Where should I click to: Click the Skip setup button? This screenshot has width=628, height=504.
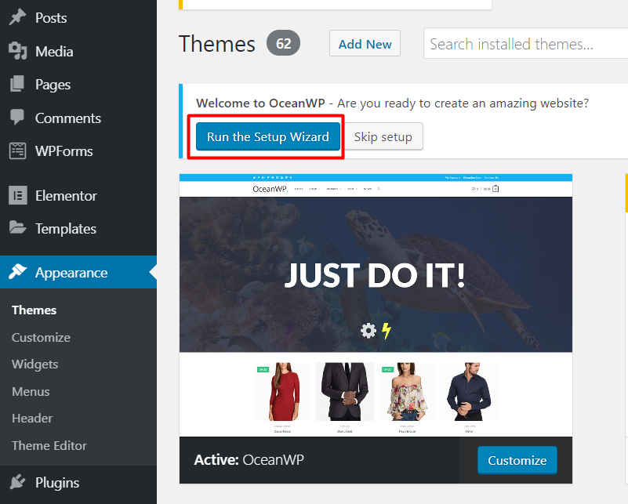[383, 136]
